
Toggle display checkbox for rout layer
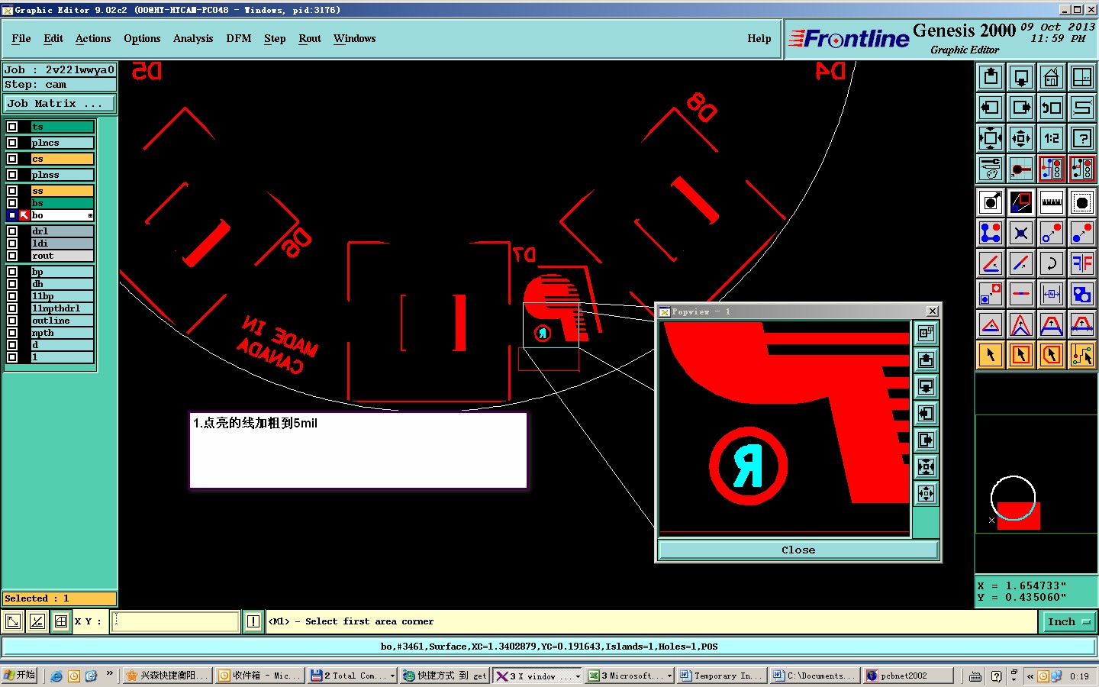[12, 256]
